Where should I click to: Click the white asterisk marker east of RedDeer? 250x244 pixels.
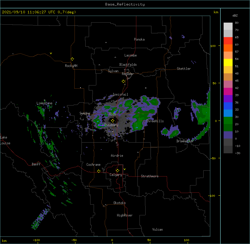[x=146, y=88]
